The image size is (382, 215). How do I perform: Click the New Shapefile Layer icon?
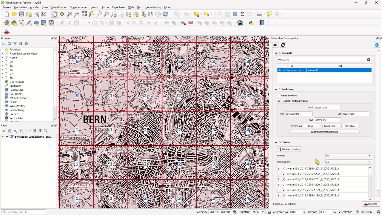click(21, 23)
